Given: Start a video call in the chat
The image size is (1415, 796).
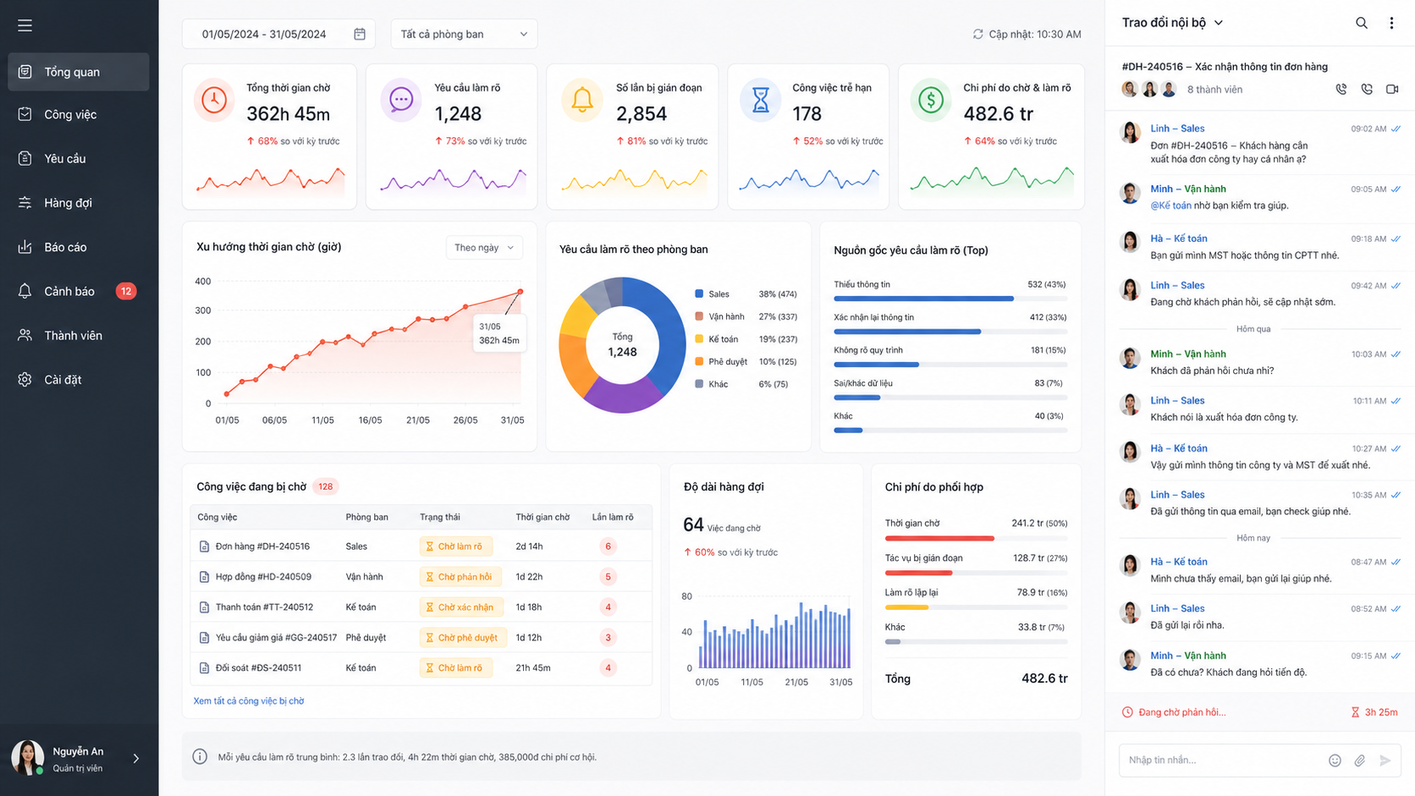Looking at the screenshot, I should pyautogui.click(x=1392, y=89).
